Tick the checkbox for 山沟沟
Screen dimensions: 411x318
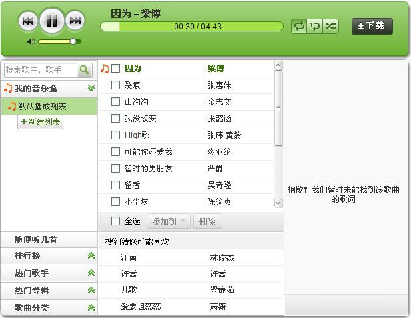(115, 101)
